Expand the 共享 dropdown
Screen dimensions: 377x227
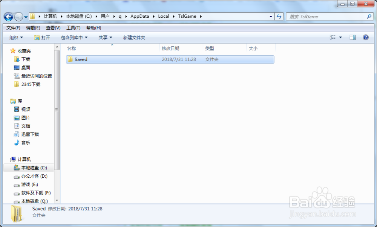pyautogui.click(x=105, y=37)
